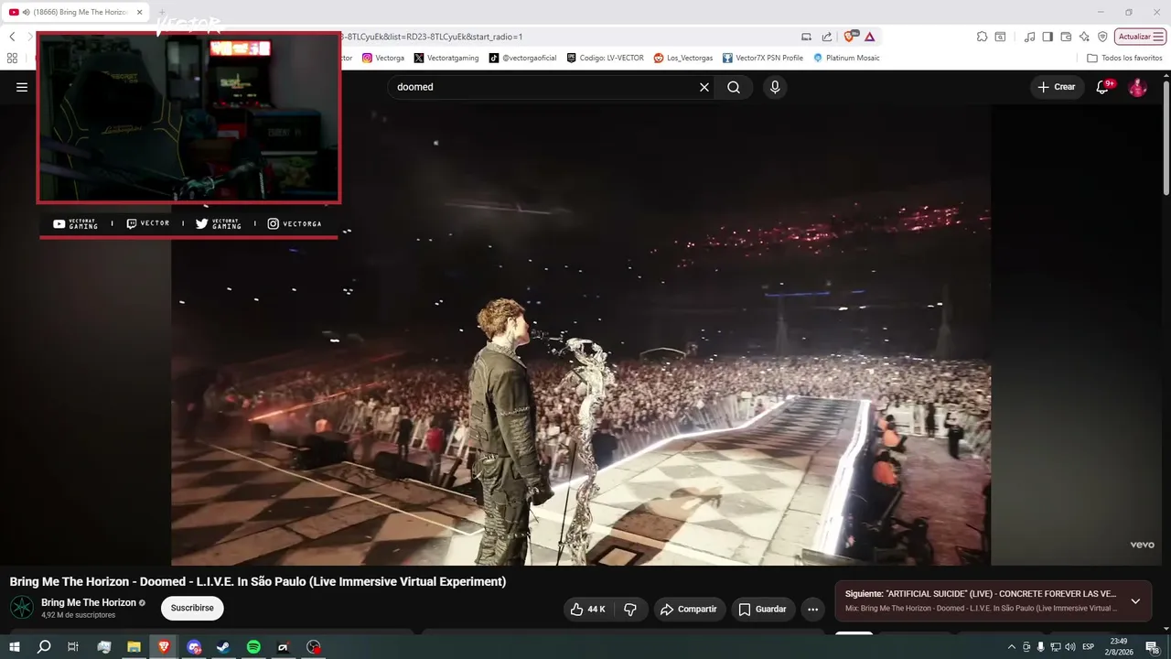Open the Platinum Mosaic bookmark
The height and width of the screenshot is (659, 1171).
click(846, 58)
